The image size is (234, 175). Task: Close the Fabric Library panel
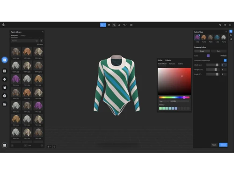(43, 32)
